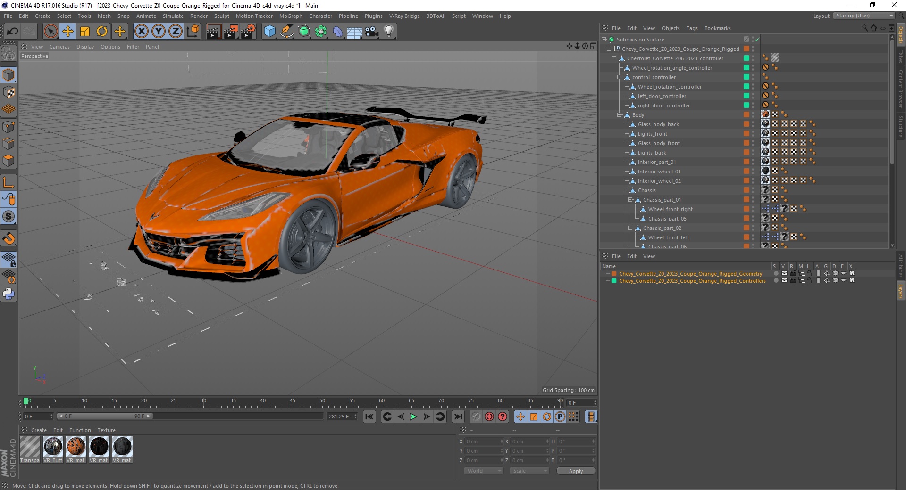The height and width of the screenshot is (490, 906).
Task: Add a light object
Action: 389,32
